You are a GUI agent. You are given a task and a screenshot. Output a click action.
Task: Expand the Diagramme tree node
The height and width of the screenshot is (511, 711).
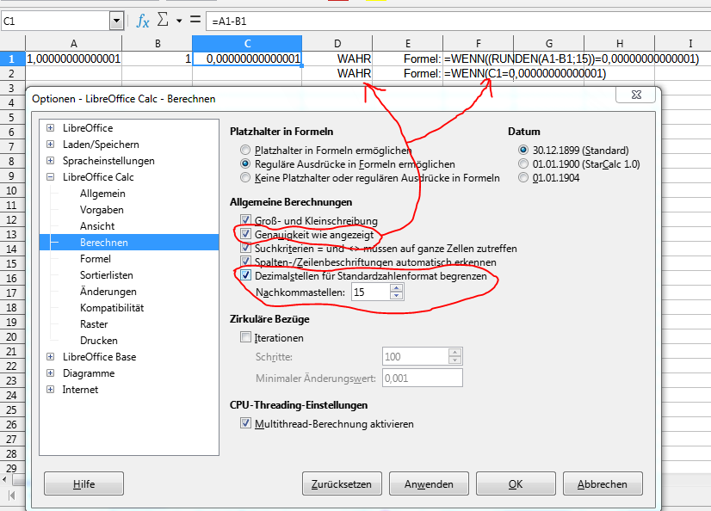click(50, 373)
